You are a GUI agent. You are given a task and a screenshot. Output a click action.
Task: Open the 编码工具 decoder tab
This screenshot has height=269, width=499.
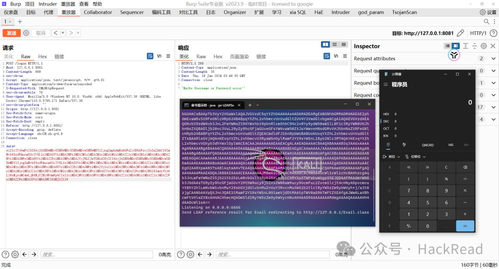click(x=161, y=12)
